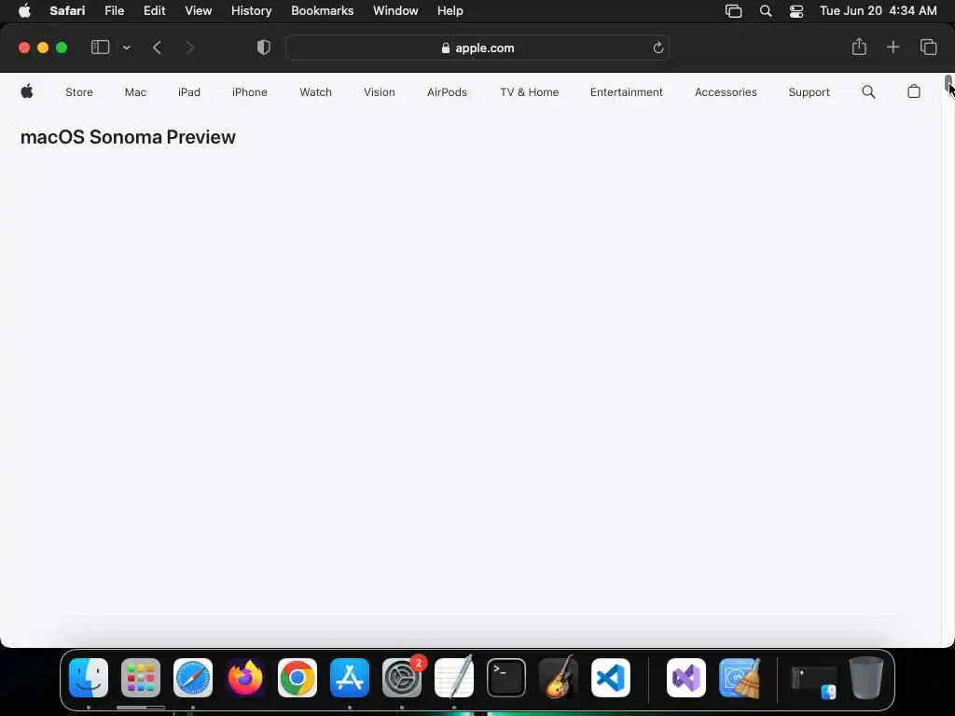The height and width of the screenshot is (716, 955).
Task: Open the Watch link
Action: click(315, 92)
